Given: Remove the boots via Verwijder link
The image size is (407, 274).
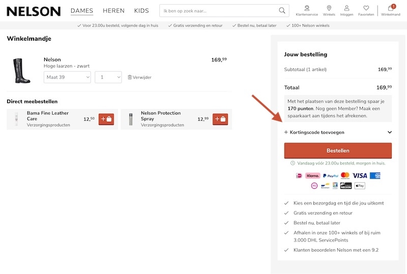Looking at the screenshot, I should pos(139,78).
